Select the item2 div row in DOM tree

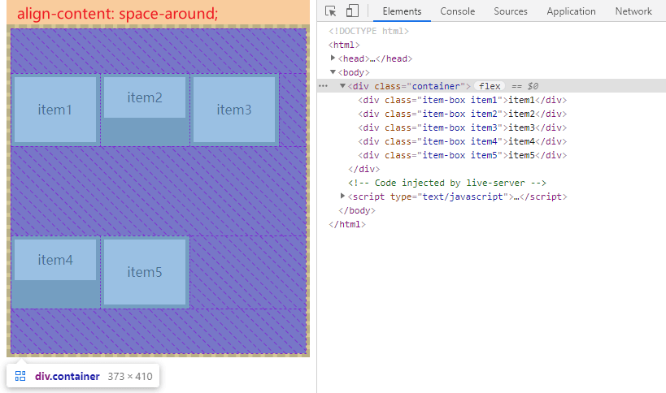(462, 114)
